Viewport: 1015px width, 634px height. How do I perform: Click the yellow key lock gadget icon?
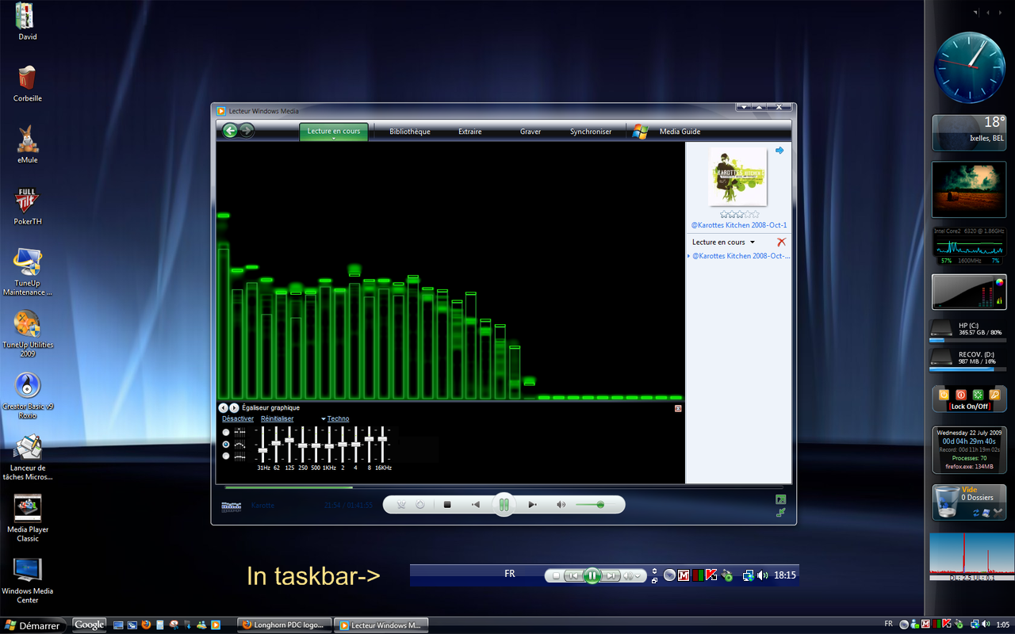(x=994, y=395)
